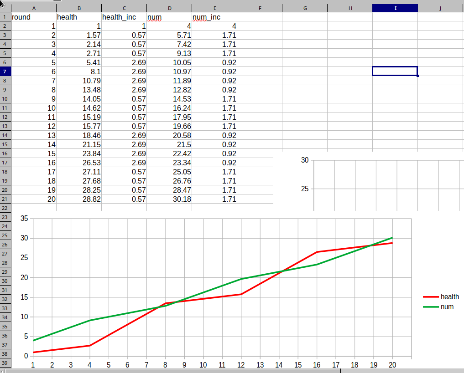The image size is (464, 373).
Task: Click the 'health_inc' header cell
Action: coord(124,17)
